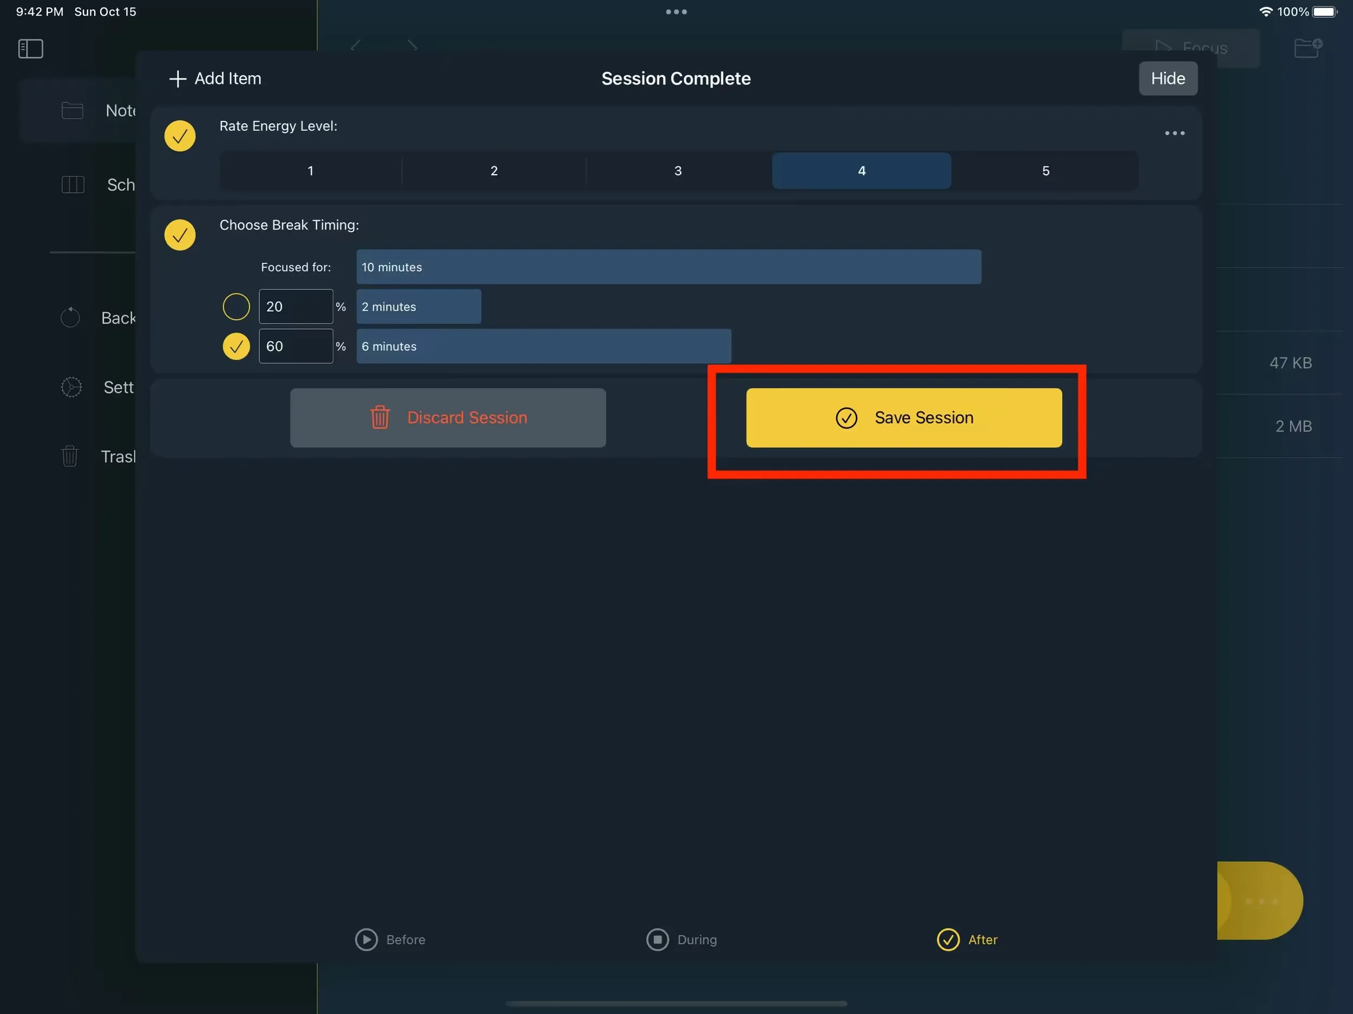
Task: Switch to the Before tab
Action: point(390,939)
